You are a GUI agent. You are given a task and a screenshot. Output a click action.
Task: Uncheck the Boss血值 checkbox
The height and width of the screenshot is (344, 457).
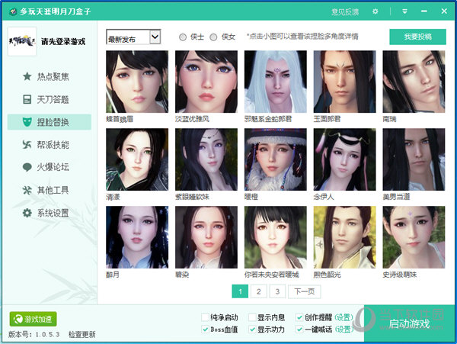pos(205,330)
